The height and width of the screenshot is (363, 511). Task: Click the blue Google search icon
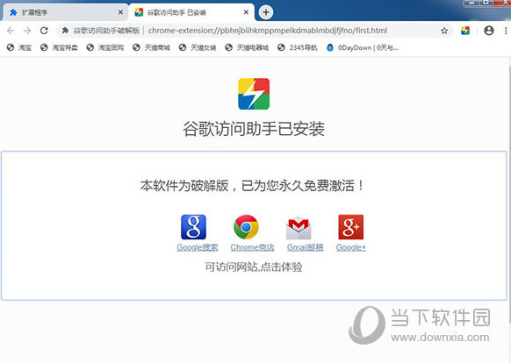coord(193,227)
